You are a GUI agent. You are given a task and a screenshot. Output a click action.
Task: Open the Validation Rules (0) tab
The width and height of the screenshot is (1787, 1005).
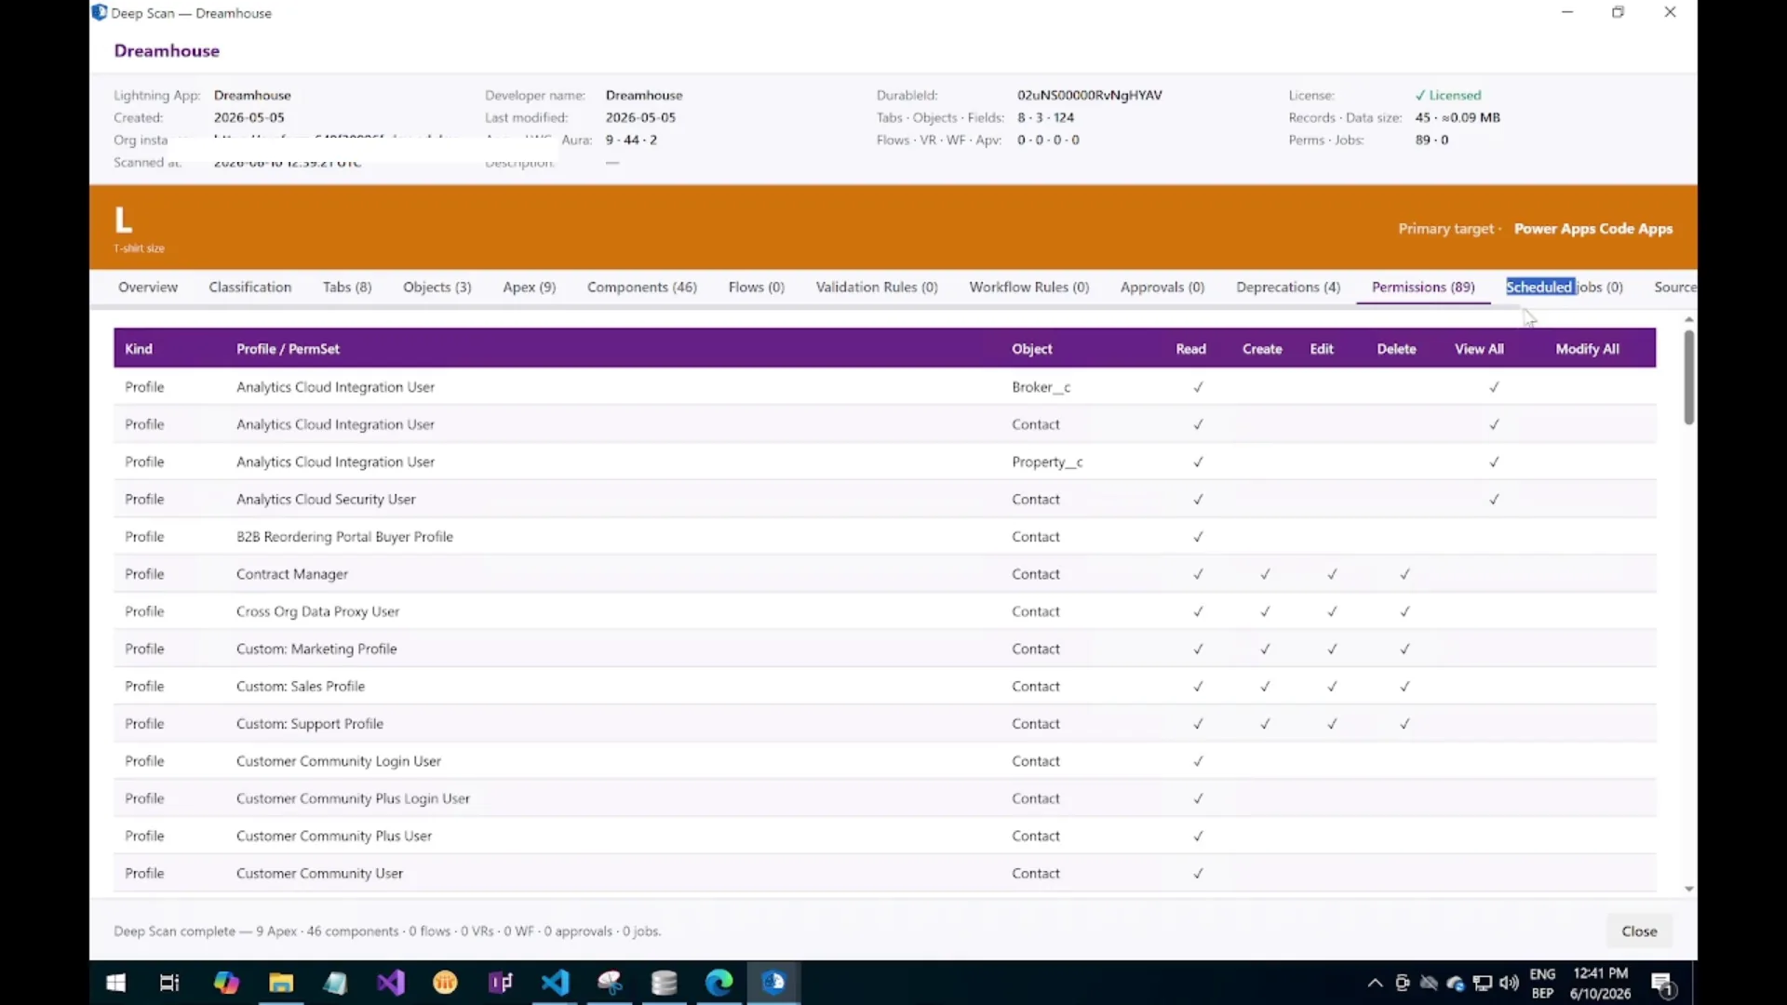877,287
